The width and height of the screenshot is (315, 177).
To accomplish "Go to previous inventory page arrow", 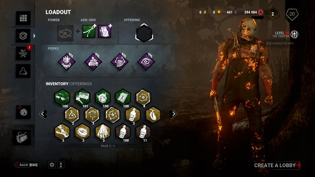I will point(43,114).
